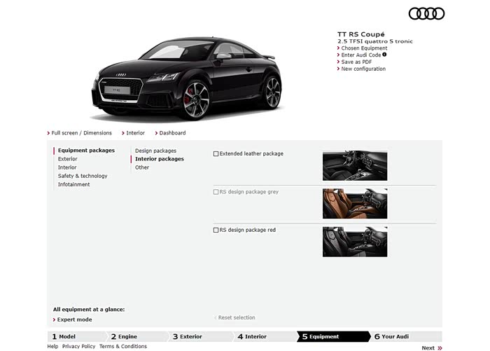This screenshot has width=490, height=351.
Task: Select the Interior packages subcategory
Action: coord(160,159)
